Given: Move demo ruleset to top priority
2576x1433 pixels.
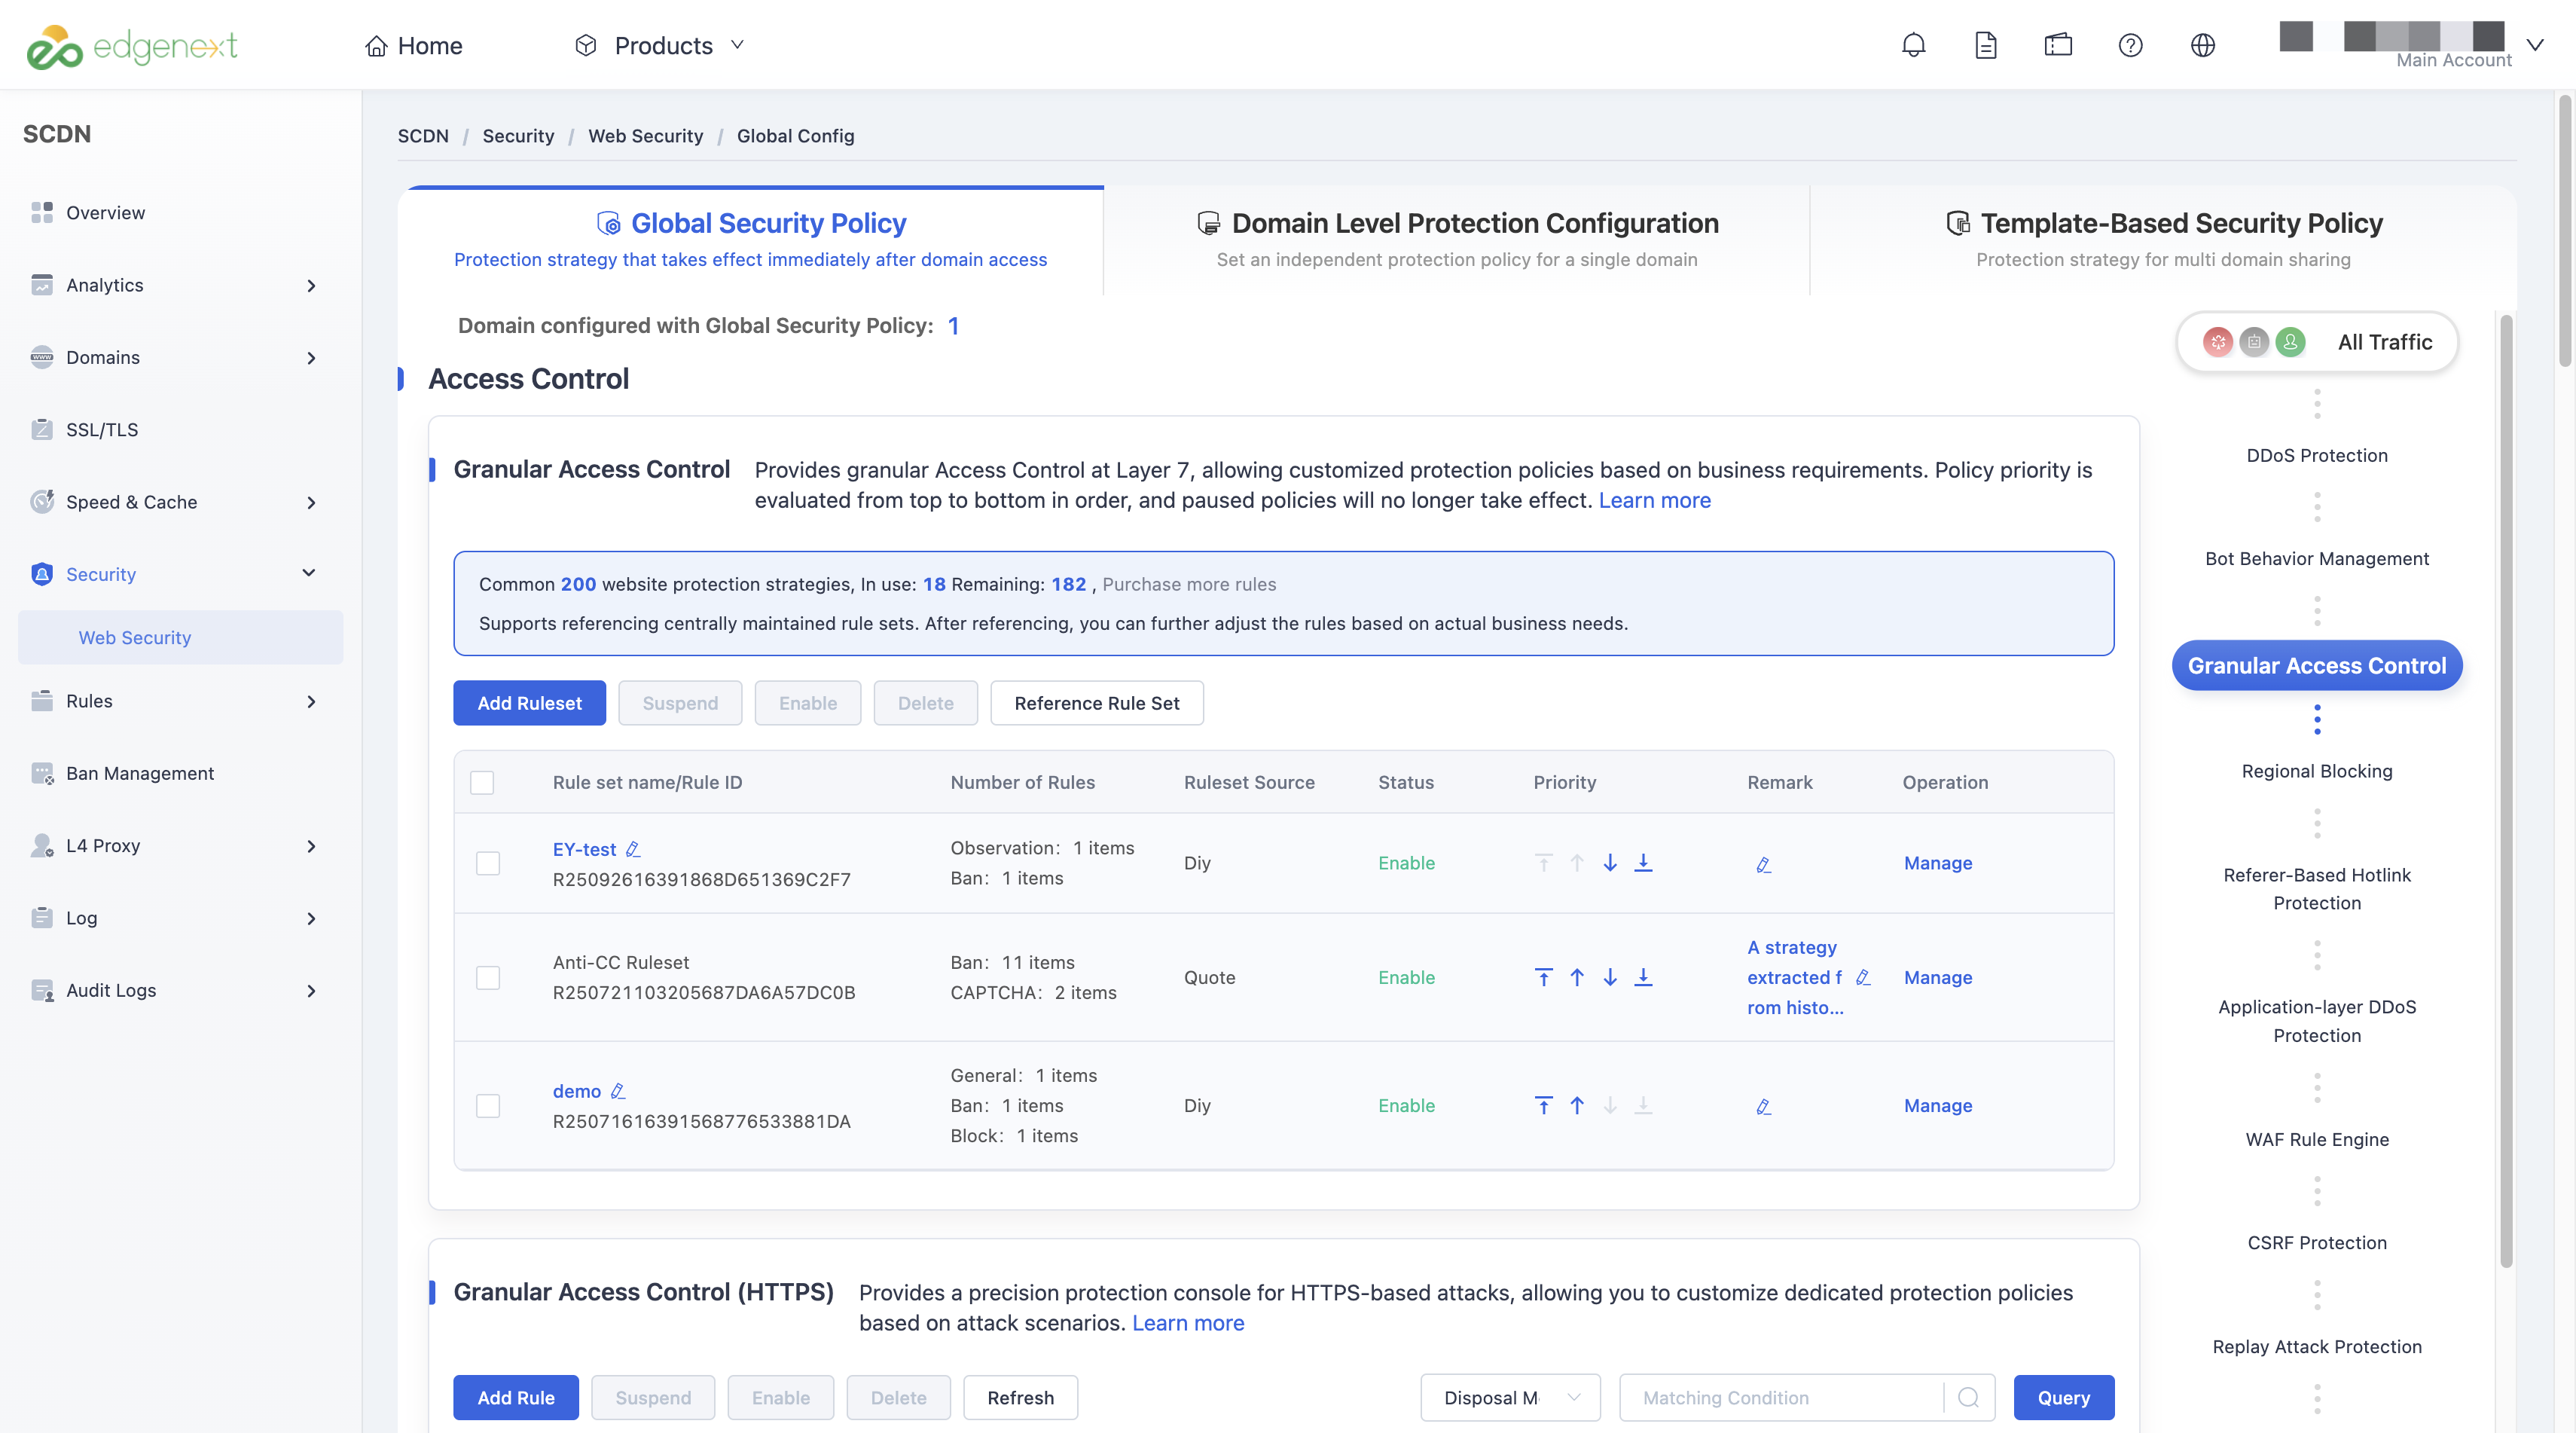Looking at the screenshot, I should click(x=1543, y=1105).
